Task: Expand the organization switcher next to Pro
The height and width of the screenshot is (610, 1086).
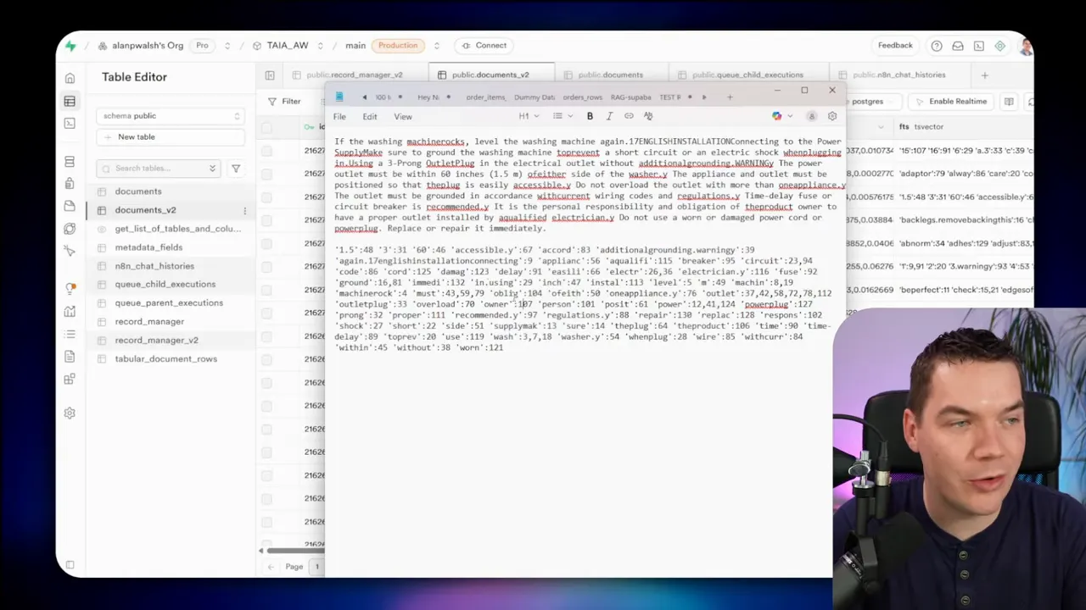Action: click(x=227, y=46)
